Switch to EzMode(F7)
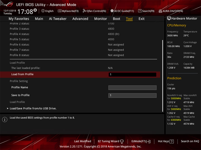Viewport: 201px width, 150px height. pyautogui.click(x=138, y=141)
